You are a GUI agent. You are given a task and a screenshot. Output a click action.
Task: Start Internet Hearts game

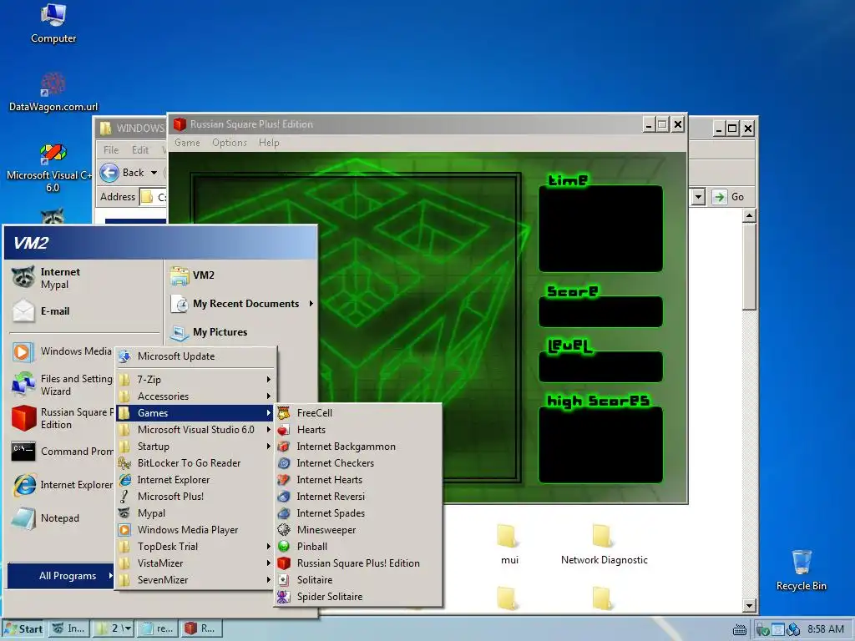(357, 480)
